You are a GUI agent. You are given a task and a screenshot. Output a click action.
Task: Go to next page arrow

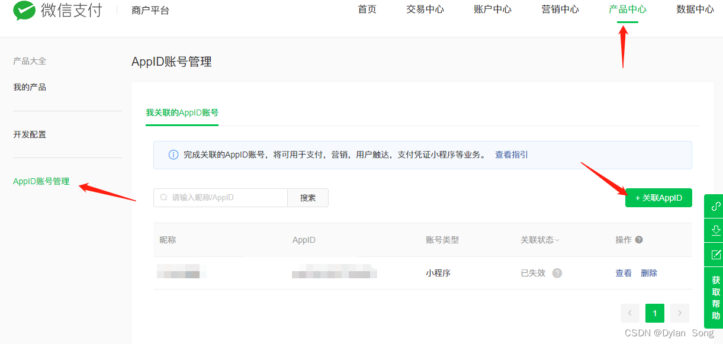[680, 313]
